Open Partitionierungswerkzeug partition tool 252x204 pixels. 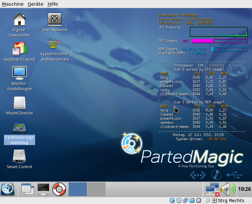click(20, 128)
